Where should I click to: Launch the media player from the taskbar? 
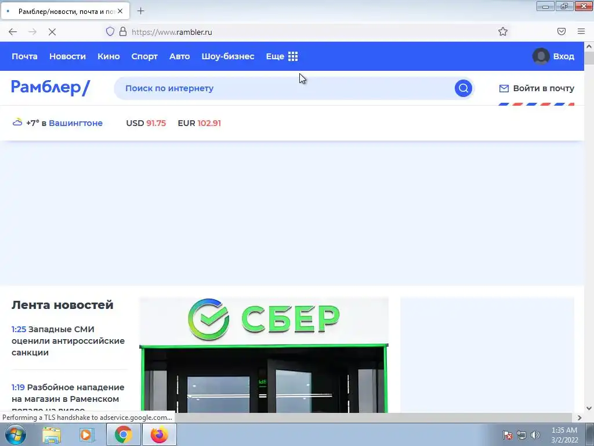coord(87,434)
